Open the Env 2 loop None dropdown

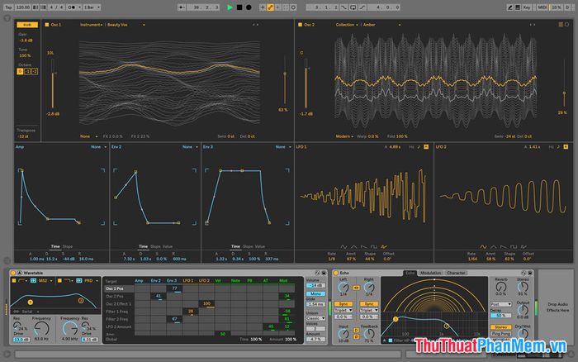click(190, 147)
